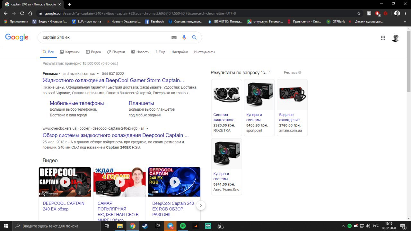The width and height of the screenshot is (411, 231).
Task: Switch input language РУС in tray
Action: tap(376, 226)
